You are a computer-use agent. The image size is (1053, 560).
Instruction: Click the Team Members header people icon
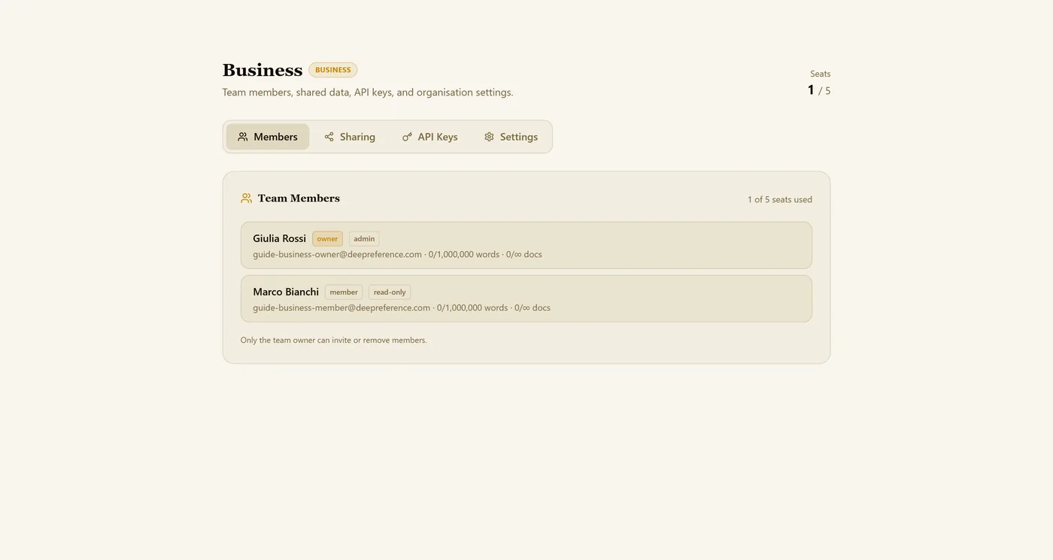pyautogui.click(x=246, y=198)
